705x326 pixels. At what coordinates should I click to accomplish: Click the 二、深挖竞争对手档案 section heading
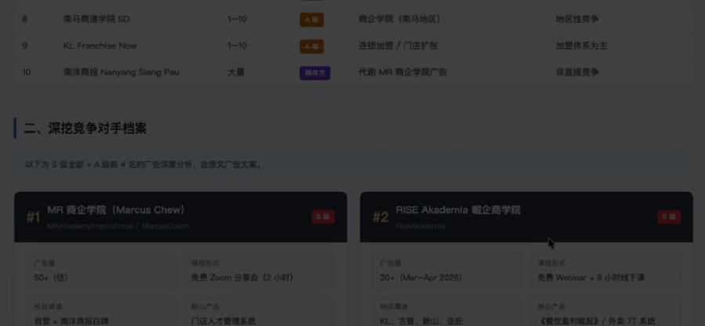point(85,129)
